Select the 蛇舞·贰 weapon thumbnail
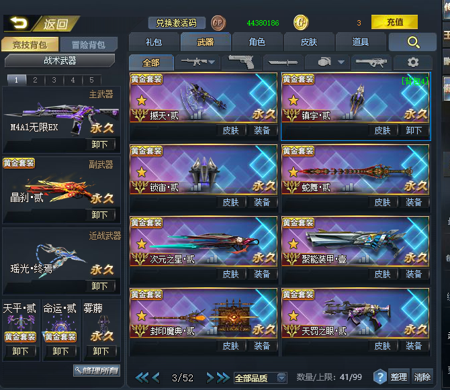450x390 pixels. [355, 170]
